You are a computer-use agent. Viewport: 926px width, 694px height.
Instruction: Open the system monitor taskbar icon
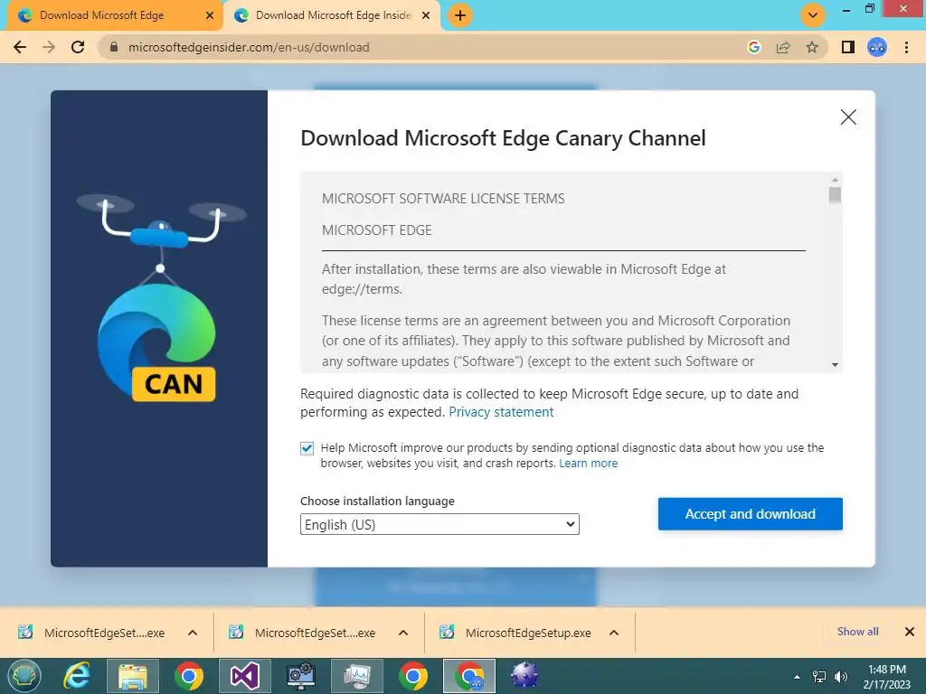(357, 676)
